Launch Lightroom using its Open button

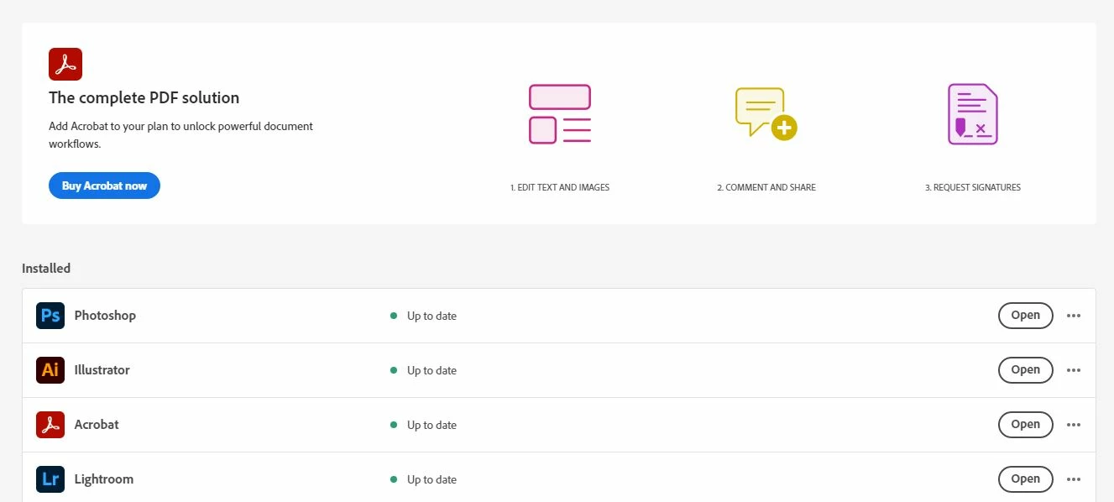point(1025,479)
